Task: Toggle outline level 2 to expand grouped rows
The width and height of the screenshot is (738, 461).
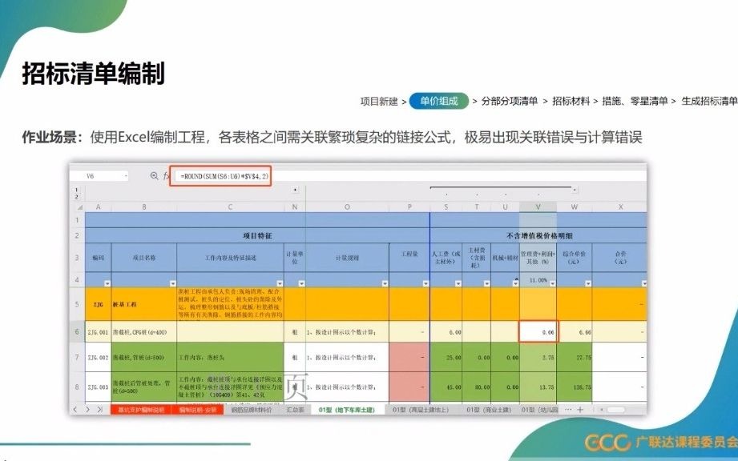Action: click(77, 198)
